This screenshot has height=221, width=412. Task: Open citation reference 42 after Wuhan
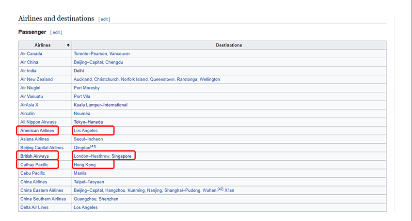coord(220,189)
